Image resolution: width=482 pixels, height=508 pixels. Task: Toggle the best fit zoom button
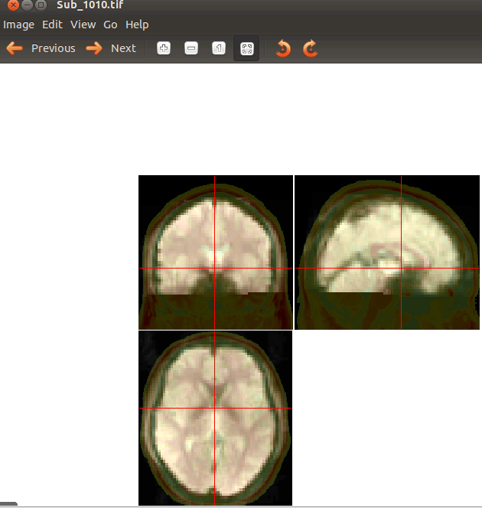click(x=246, y=49)
